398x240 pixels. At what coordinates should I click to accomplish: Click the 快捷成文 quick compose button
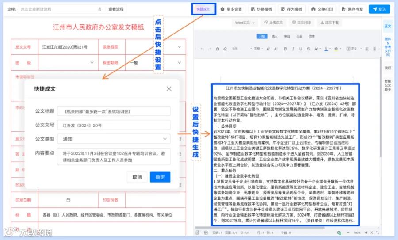203,9
